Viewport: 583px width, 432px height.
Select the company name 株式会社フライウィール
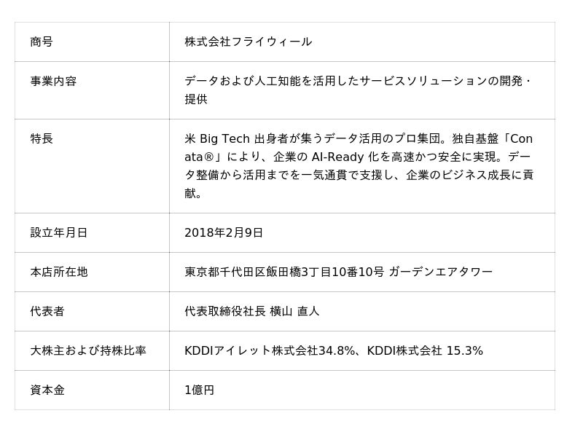[x=248, y=42]
